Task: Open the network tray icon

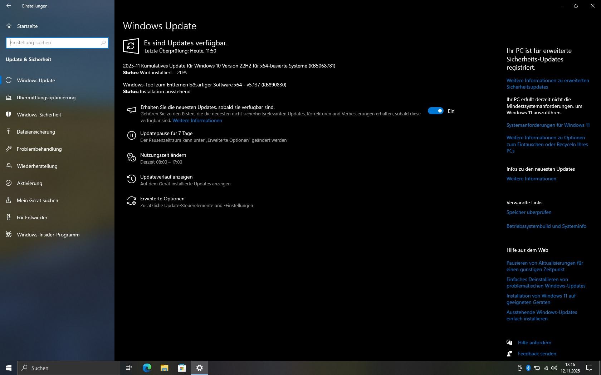Action: 546,368
